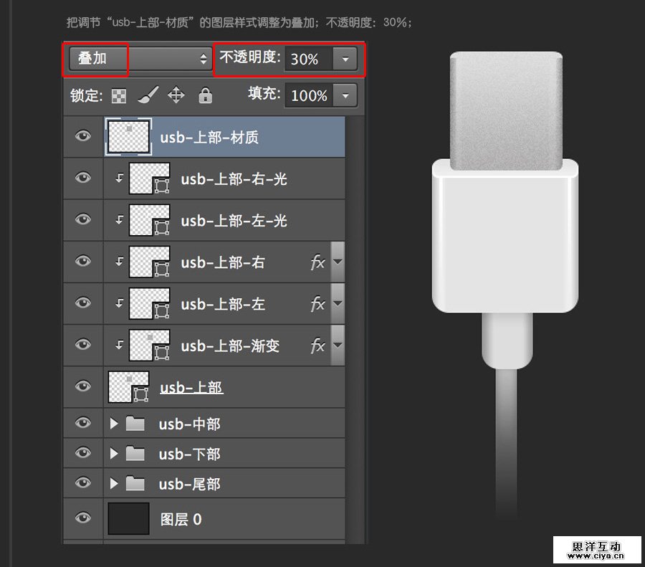Click the usb-上部-材质 layer thumbnail

click(128, 136)
